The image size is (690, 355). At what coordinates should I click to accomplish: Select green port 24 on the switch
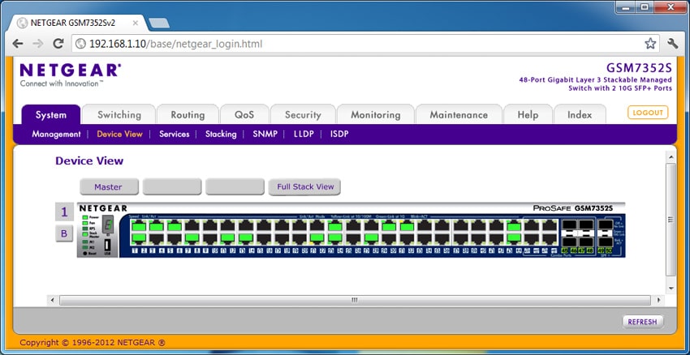[336, 238]
